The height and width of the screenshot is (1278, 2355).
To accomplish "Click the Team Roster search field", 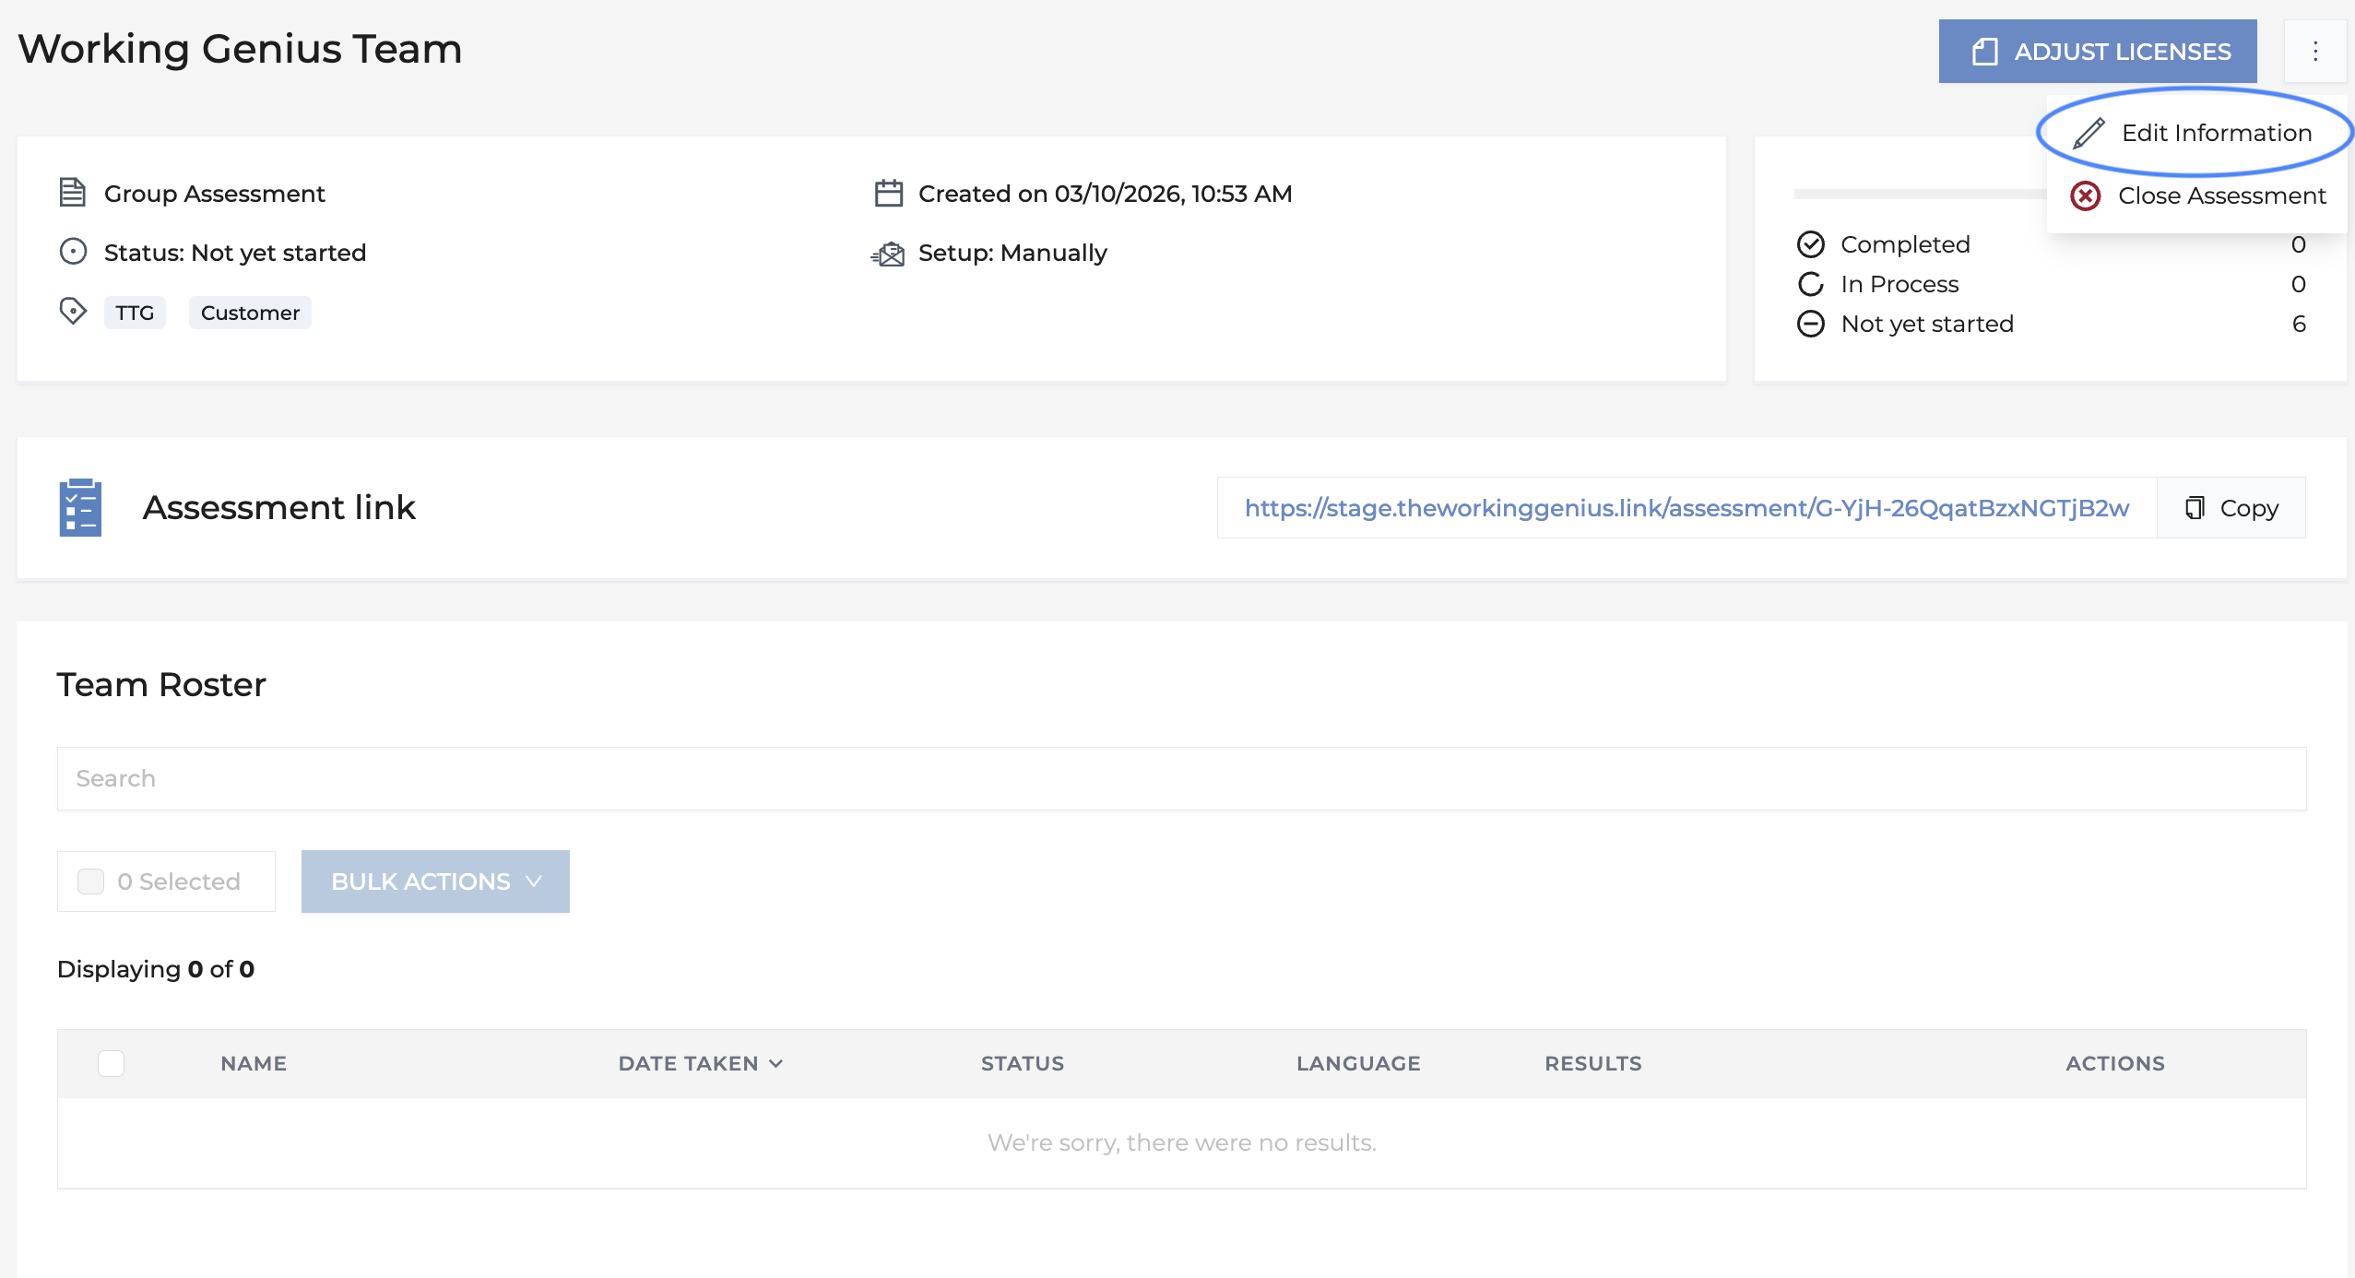I will coord(1181,778).
